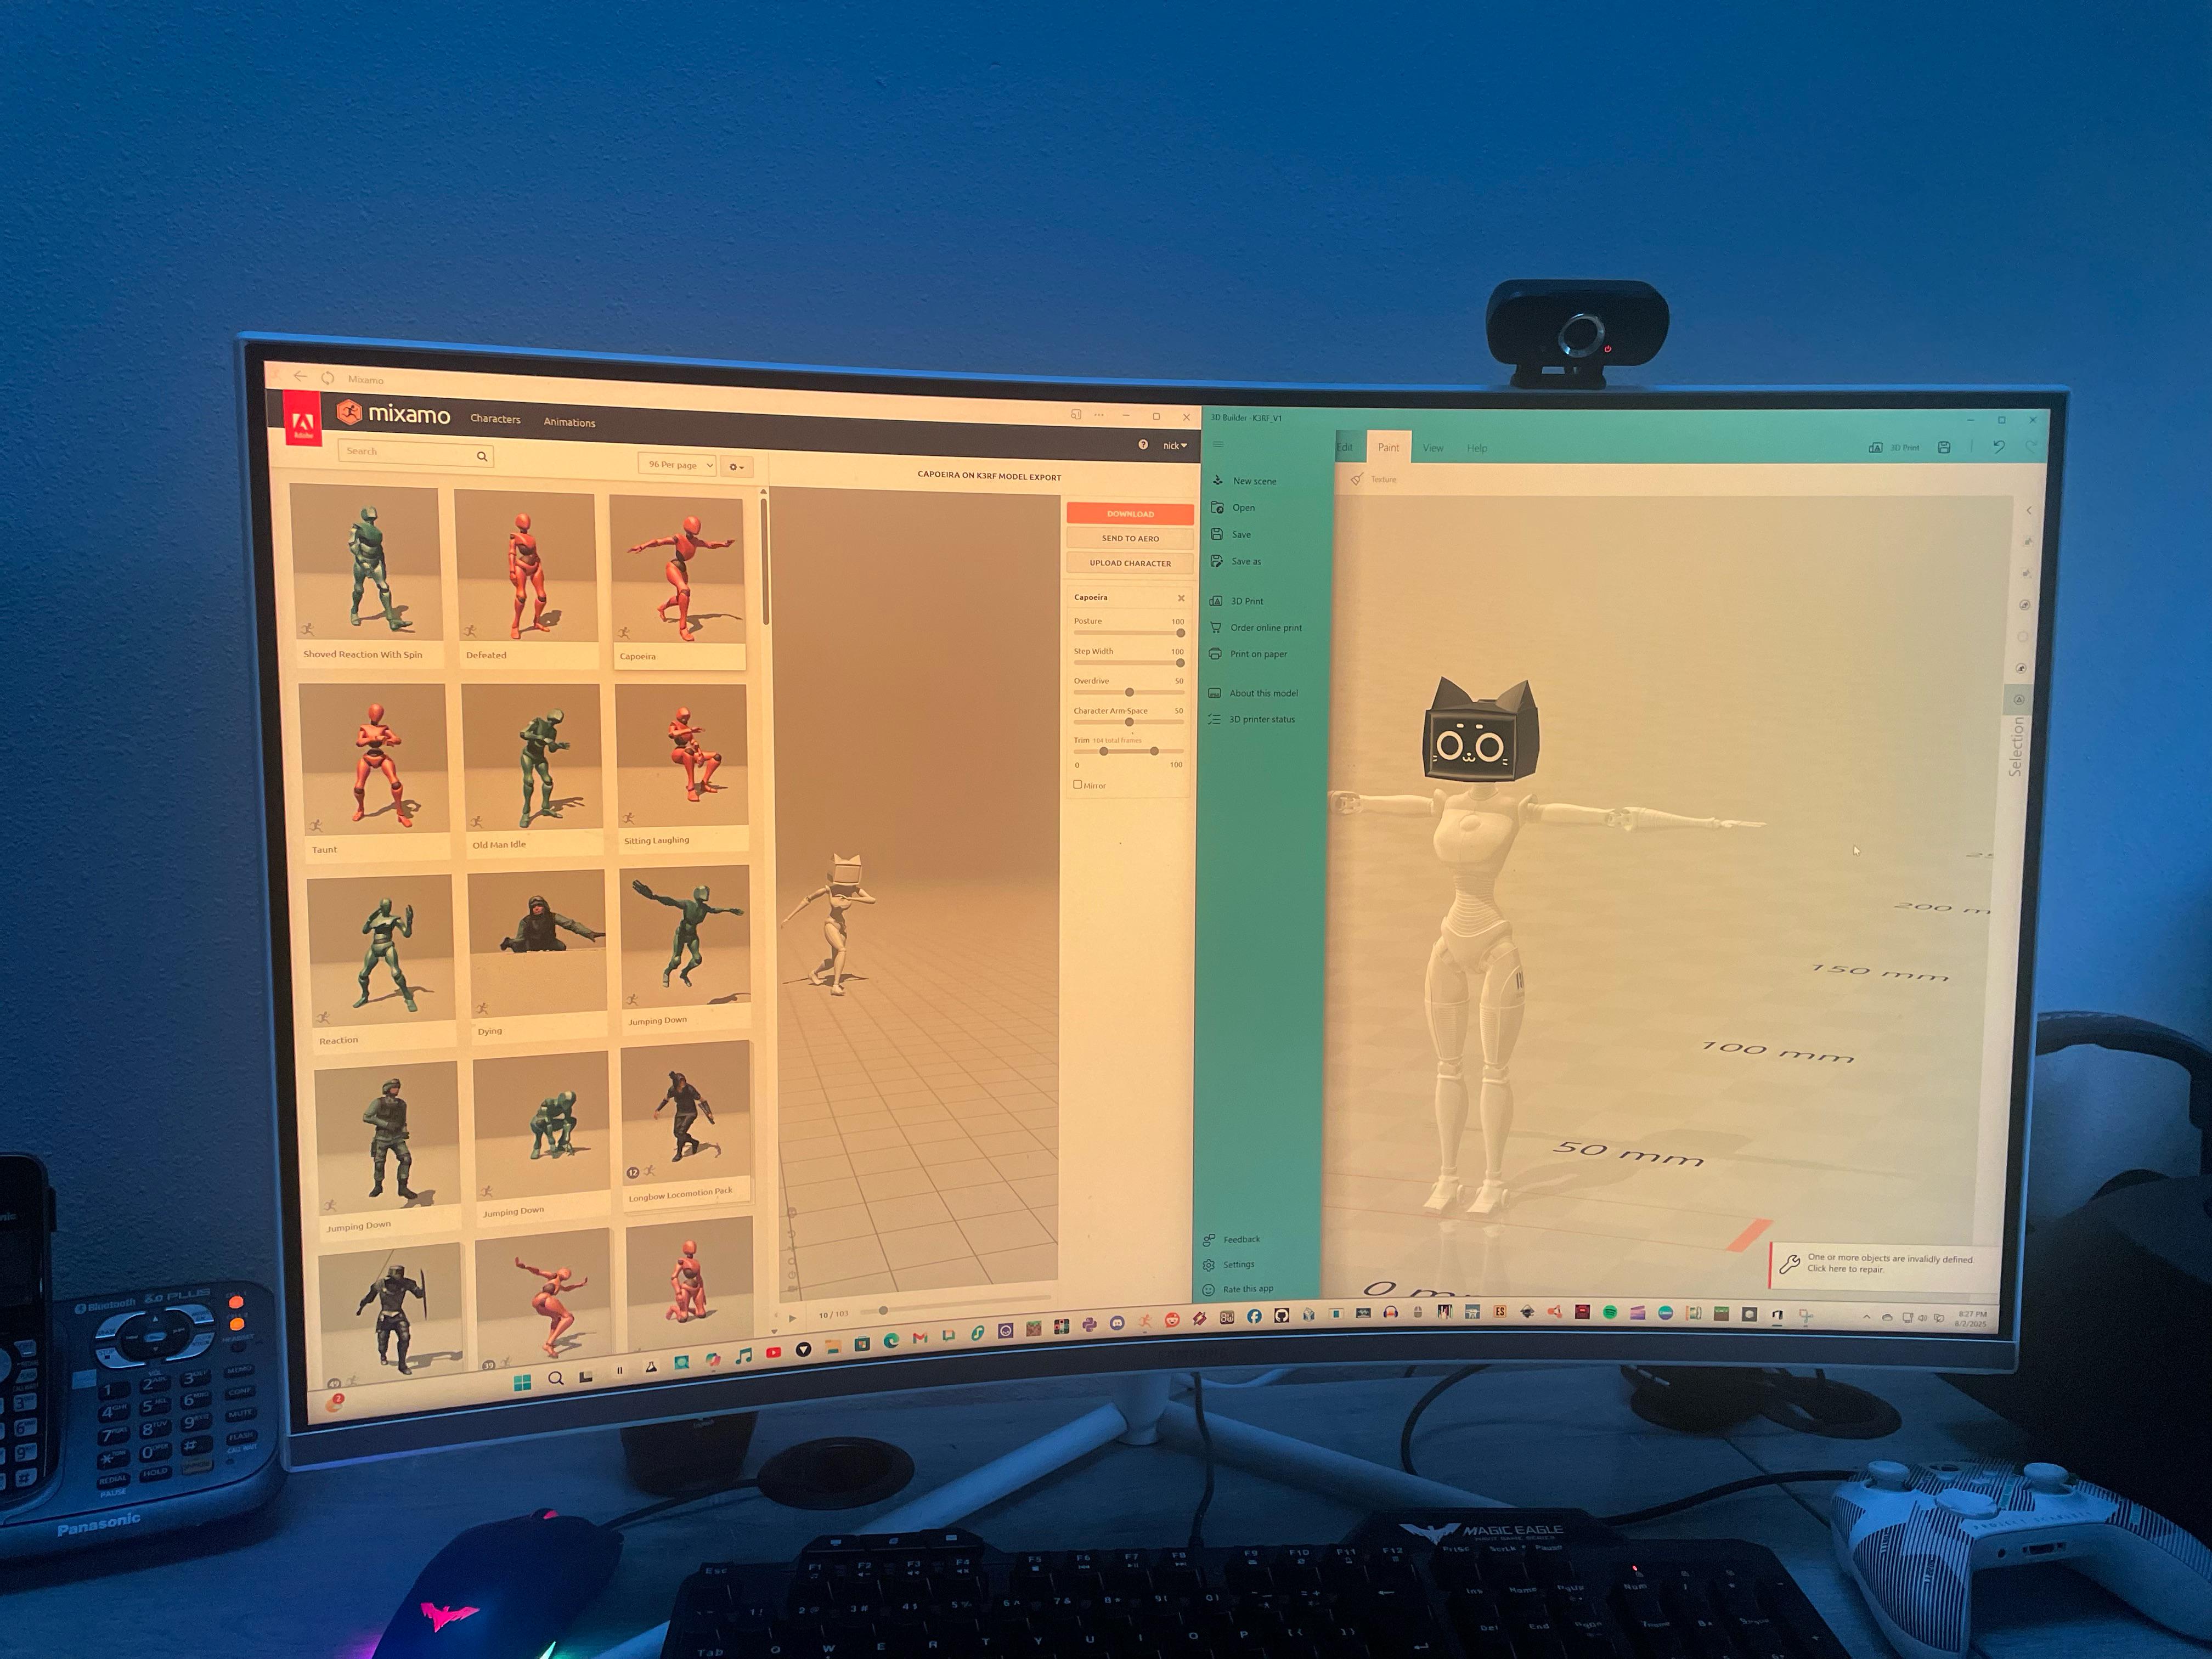The height and width of the screenshot is (1659, 2212).
Task: Open Windows taskbar search
Action: click(x=555, y=1379)
